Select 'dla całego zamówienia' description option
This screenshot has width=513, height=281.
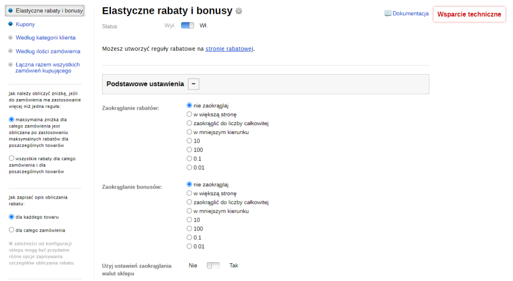click(12, 230)
